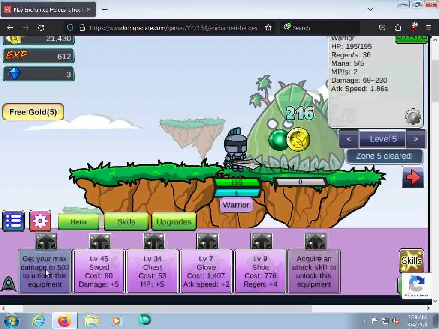Click the tracking protection shield icon
This screenshot has width=439, height=329.
(x=70, y=28)
